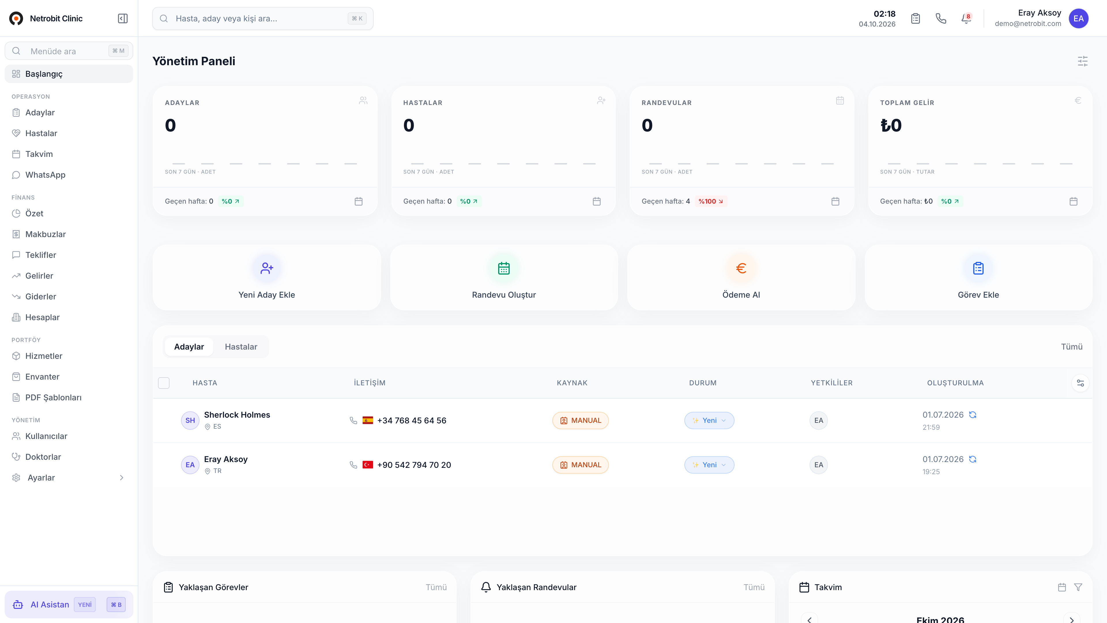Click phone icon for Sherlock Holmes number
Image resolution: width=1107 pixels, height=623 pixels.
(353, 421)
